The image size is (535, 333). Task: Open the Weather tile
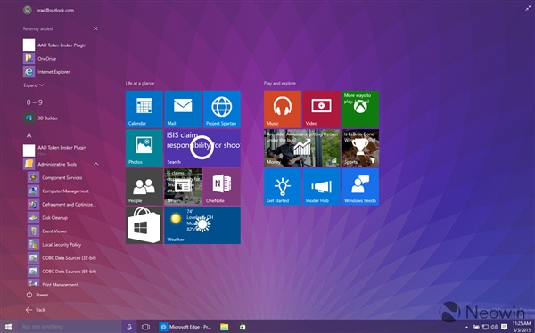point(202,225)
